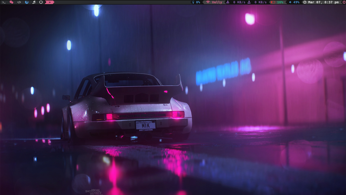Expand the pink double-chevron workspace indicator
The height and width of the screenshot is (195, 346).
click(50, 2)
